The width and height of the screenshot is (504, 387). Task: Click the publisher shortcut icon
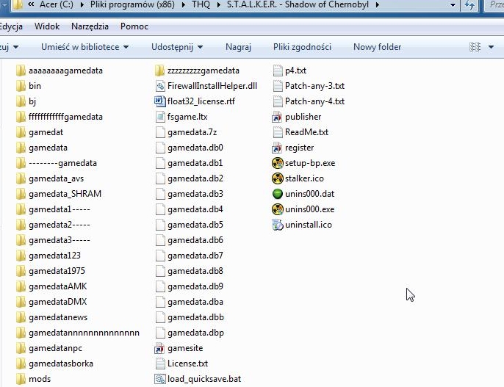point(277,117)
